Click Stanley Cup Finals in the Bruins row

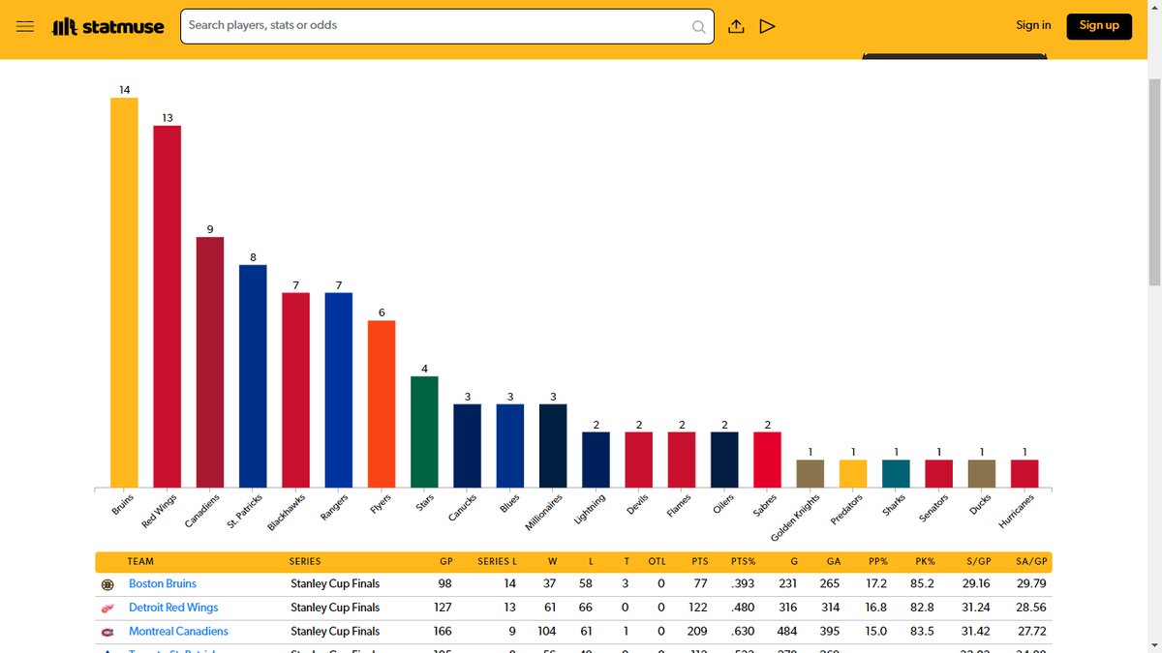[x=335, y=584]
